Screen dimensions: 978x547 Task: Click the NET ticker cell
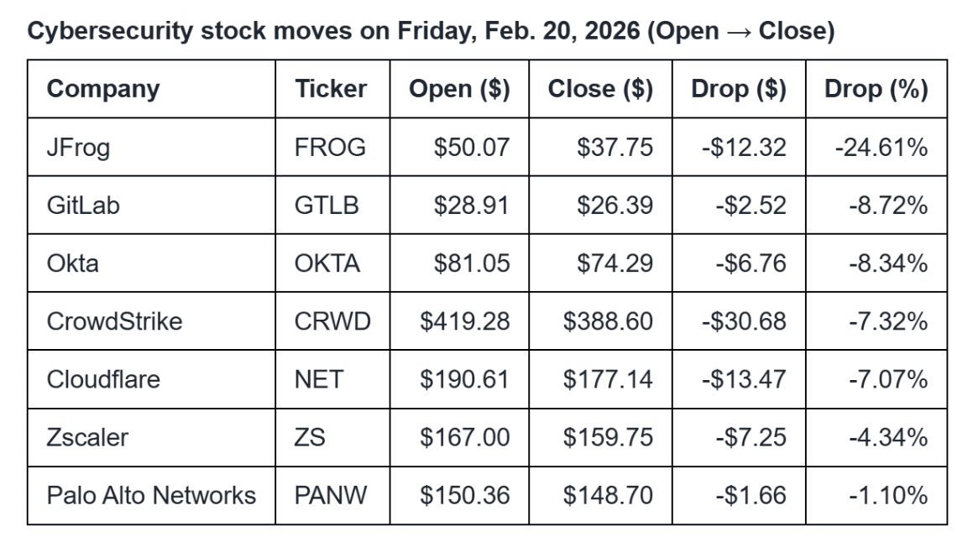319,379
